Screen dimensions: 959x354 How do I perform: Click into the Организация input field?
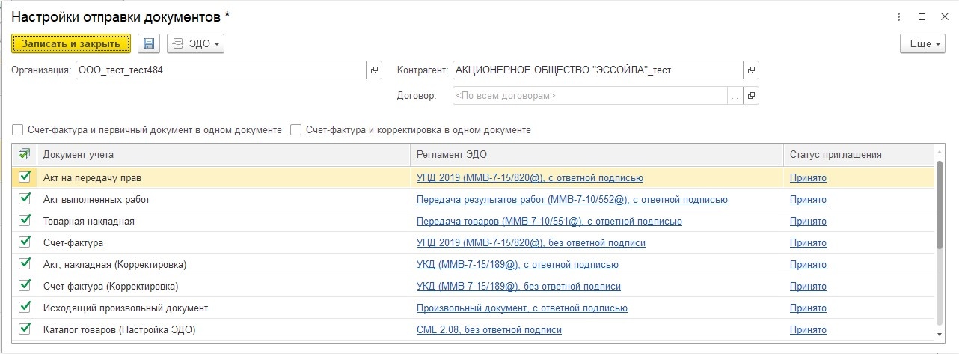click(221, 70)
